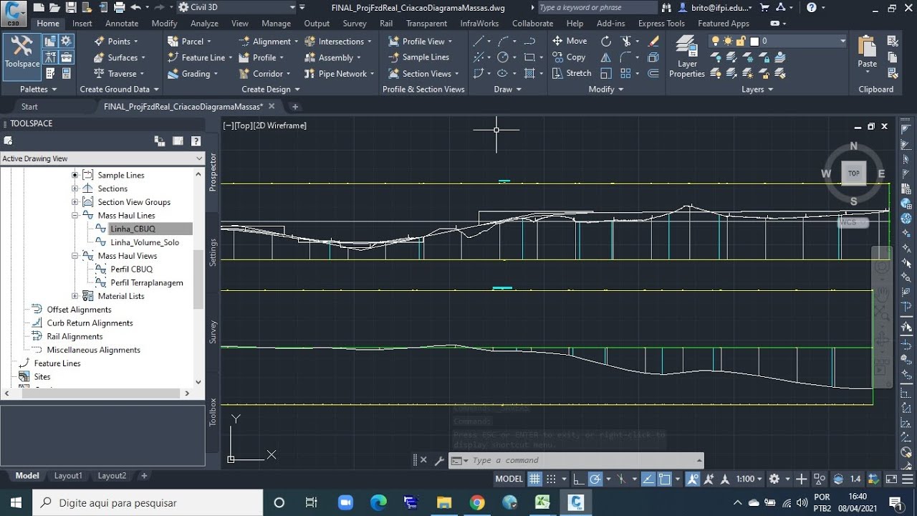Select the Copy tool in Modify panel
Screen dimensions: 917x516
[569, 57]
